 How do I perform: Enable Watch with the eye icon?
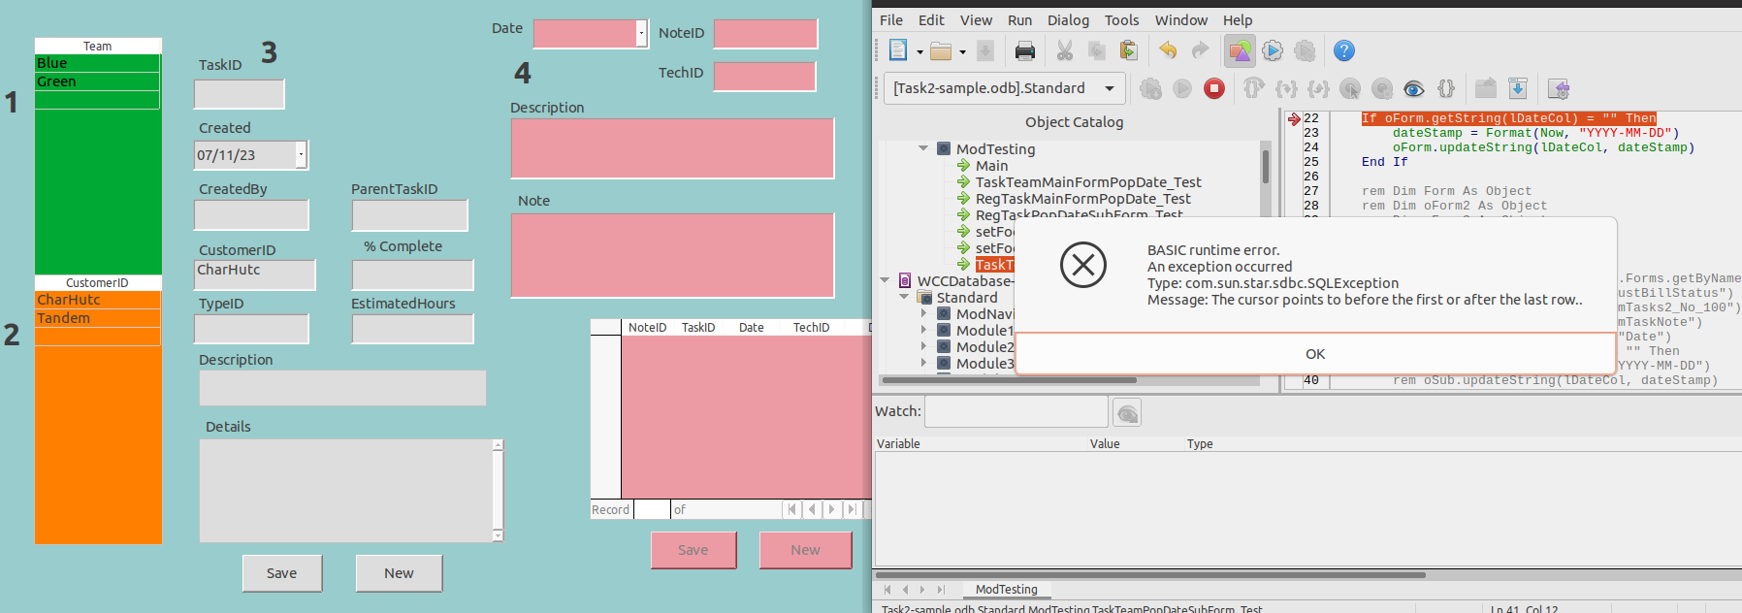[x=1414, y=88]
